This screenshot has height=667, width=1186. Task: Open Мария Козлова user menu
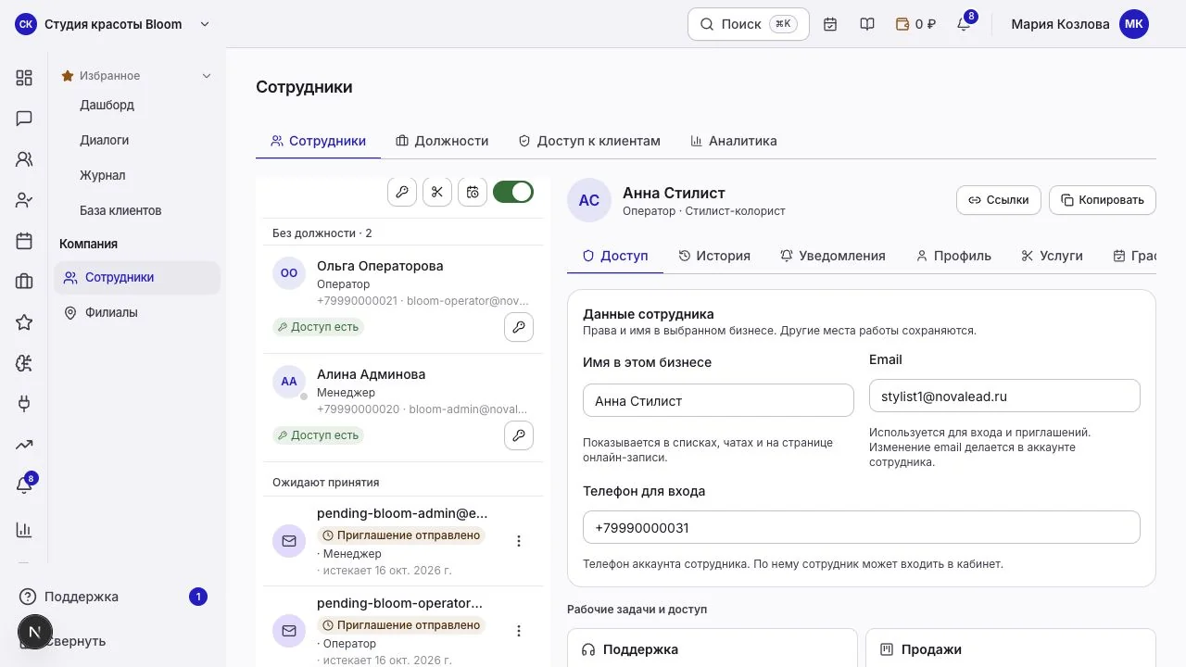point(1079,24)
